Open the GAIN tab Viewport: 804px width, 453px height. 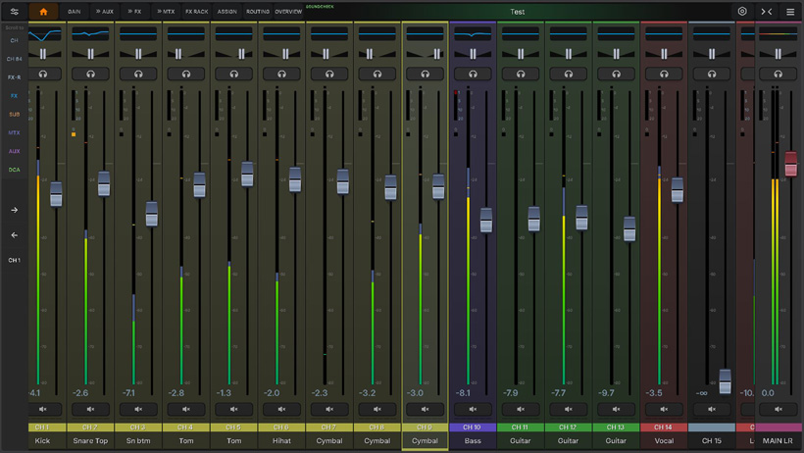(x=74, y=12)
